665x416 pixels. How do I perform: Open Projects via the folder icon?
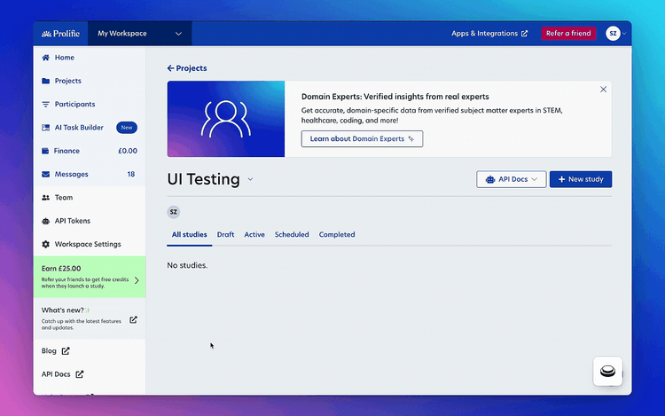tap(46, 81)
